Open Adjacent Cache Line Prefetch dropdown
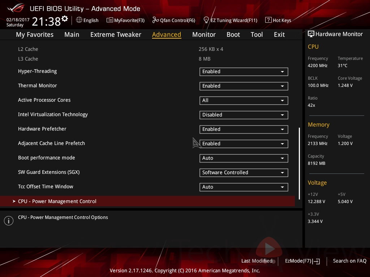The image size is (370, 277). (x=244, y=144)
